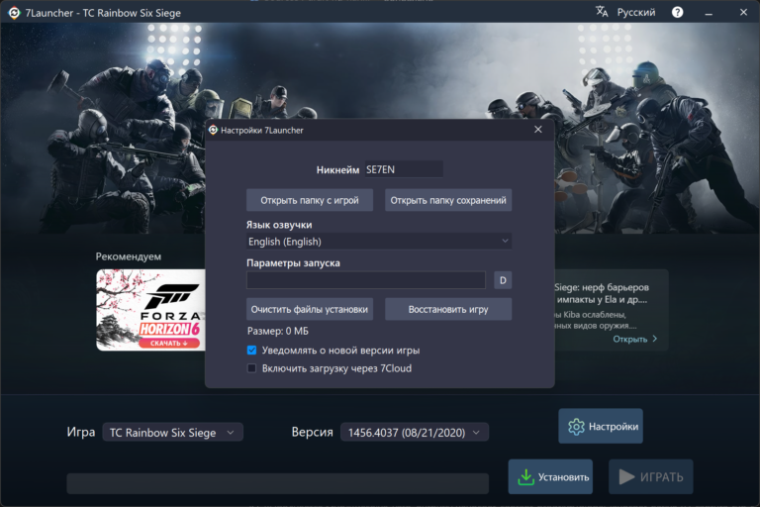Open the help question mark icon
Image resolution: width=760 pixels, height=507 pixels.
[x=677, y=12]
